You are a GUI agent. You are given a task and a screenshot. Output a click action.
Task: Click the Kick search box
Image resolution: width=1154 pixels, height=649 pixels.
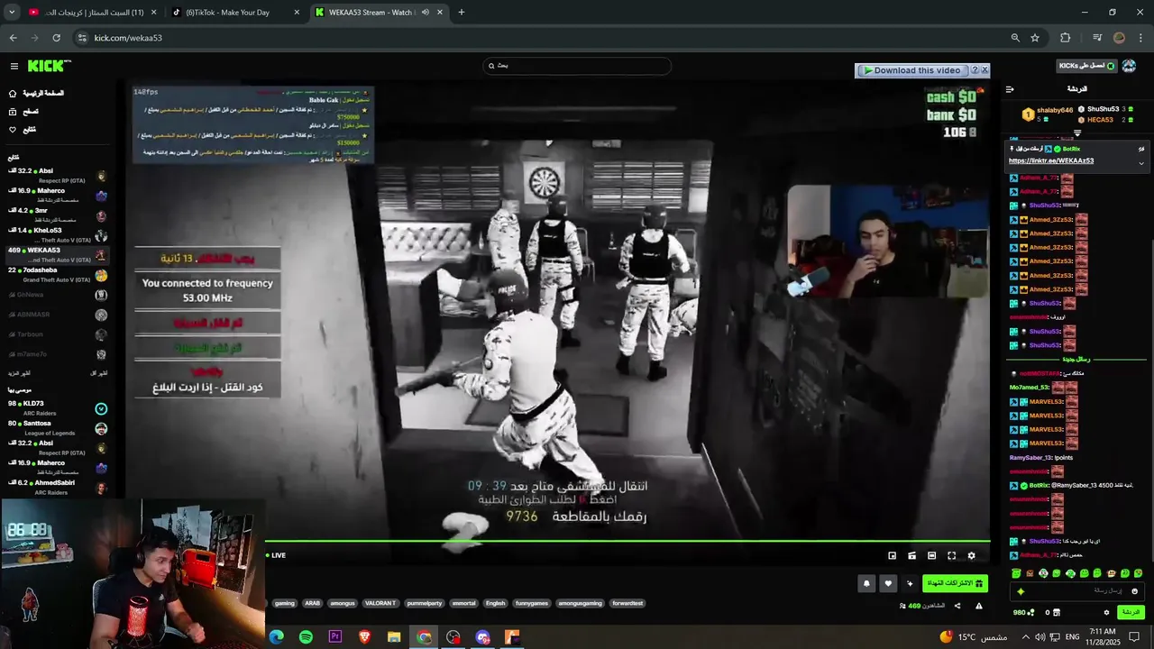click(x=577, y=66)
